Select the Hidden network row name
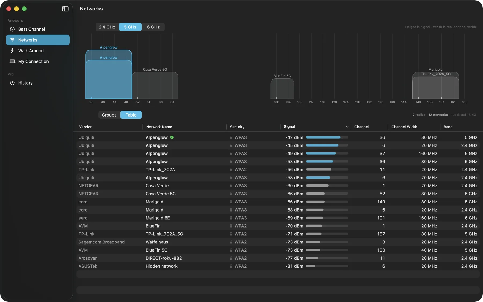Screen dimensions: 483x302 click(161, 266)
